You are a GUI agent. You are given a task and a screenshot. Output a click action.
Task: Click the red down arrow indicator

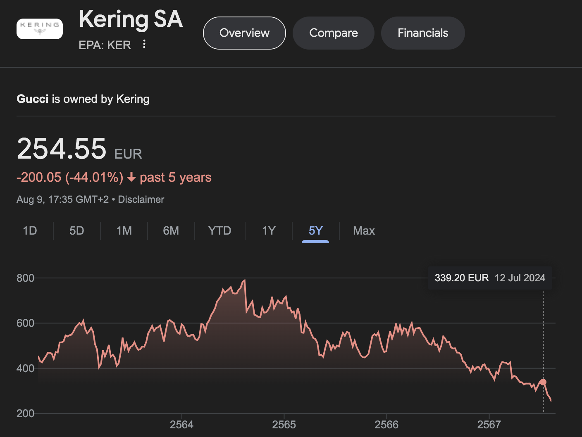click(131, 177)
